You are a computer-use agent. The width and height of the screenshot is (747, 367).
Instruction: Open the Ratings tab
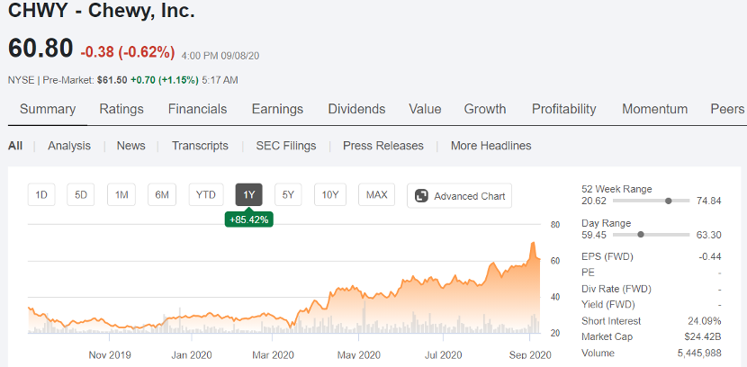121,109
